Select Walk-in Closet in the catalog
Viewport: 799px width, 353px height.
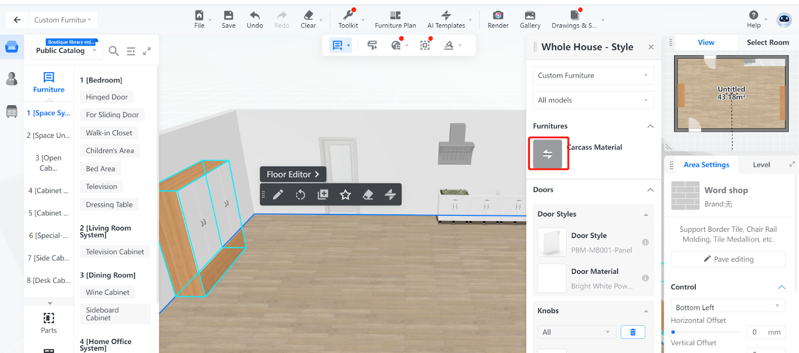click(109, 133)
